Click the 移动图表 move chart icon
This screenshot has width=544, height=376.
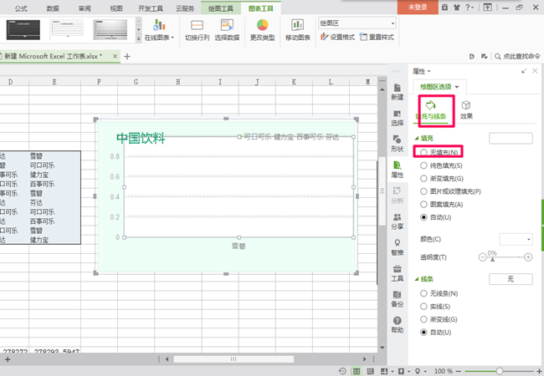click(x=298, y=26)
